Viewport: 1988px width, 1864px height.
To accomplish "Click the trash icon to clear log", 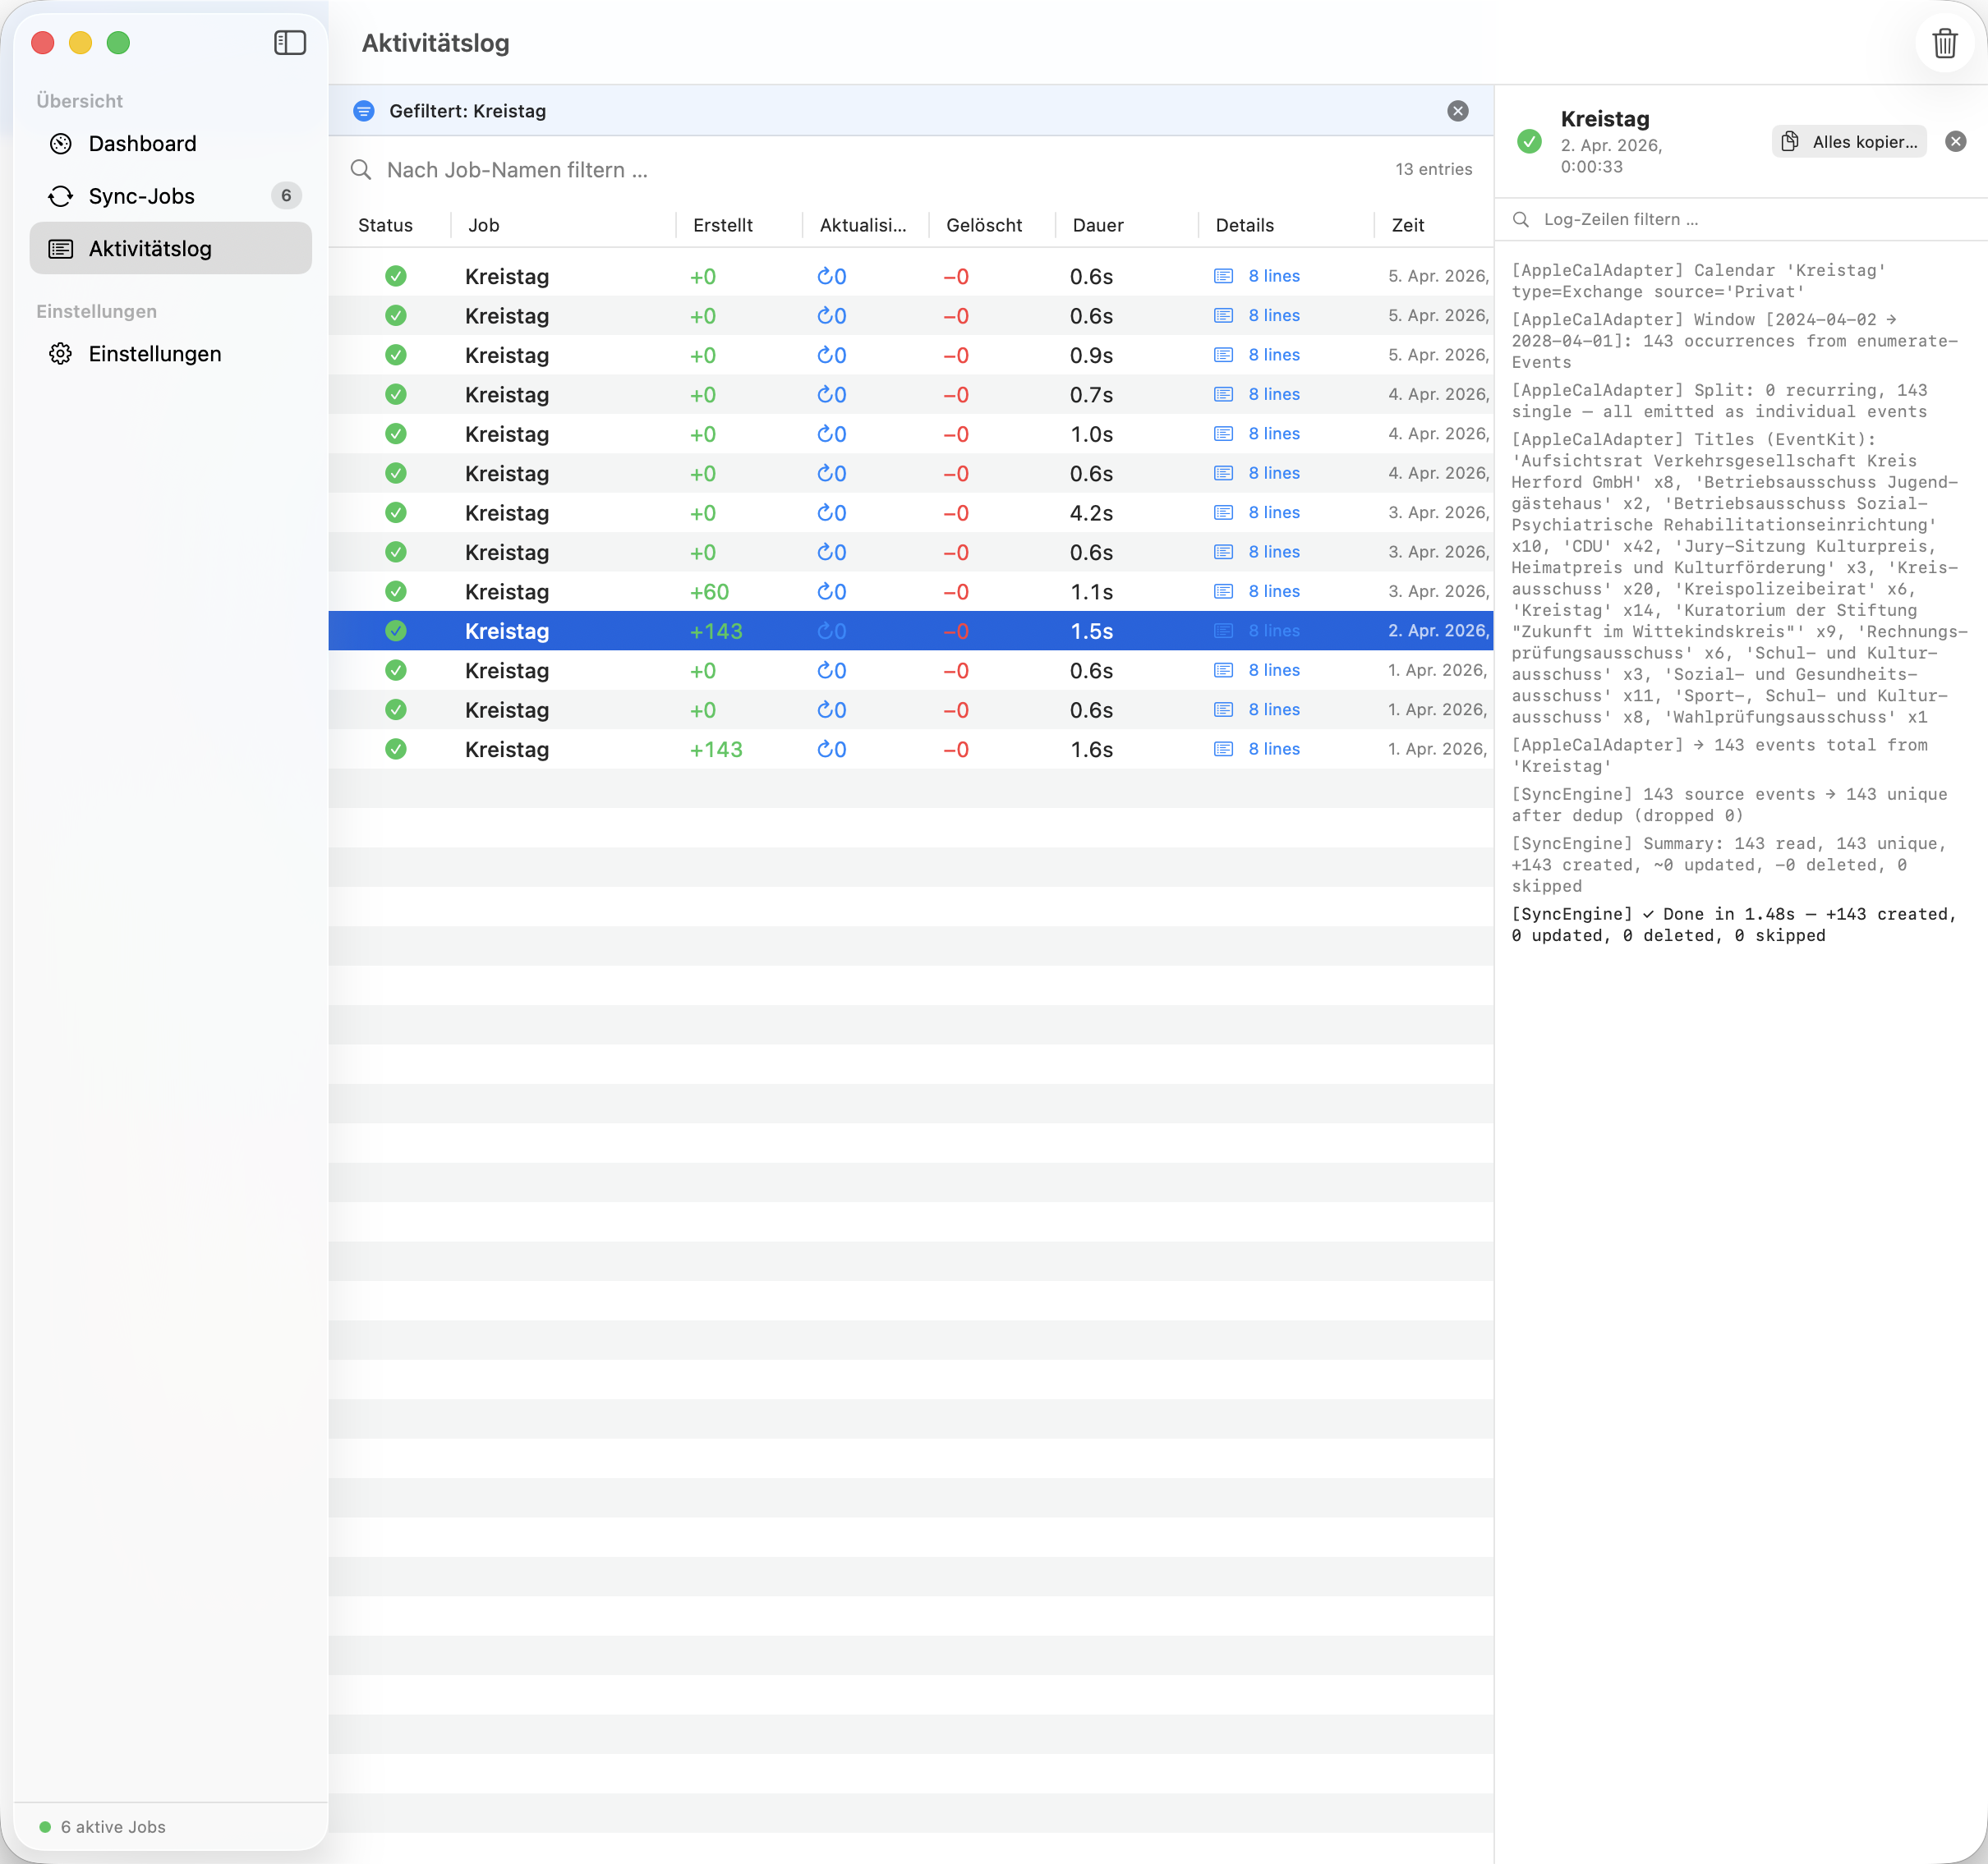I will [x=1944, y=44].
